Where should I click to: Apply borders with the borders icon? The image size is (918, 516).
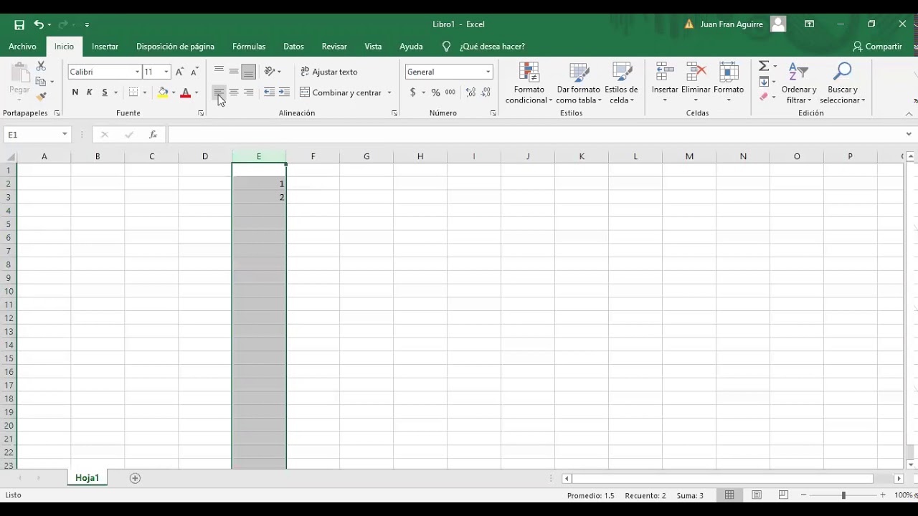133,92
